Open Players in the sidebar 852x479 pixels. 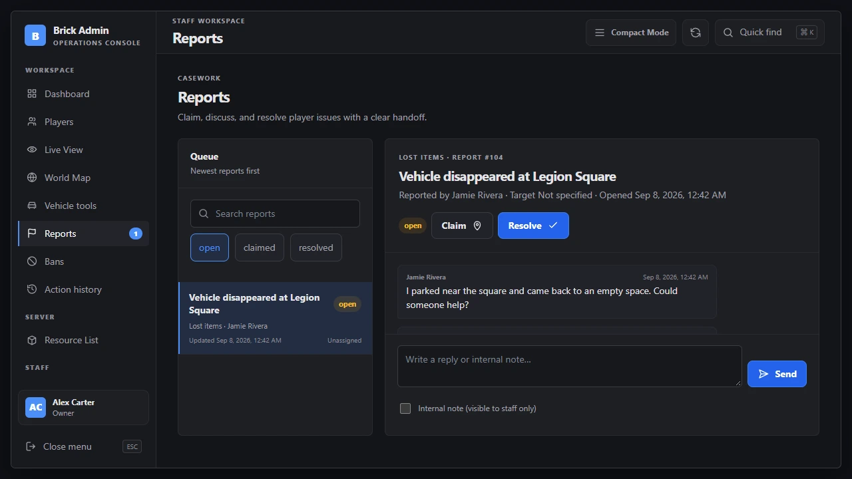84,122
